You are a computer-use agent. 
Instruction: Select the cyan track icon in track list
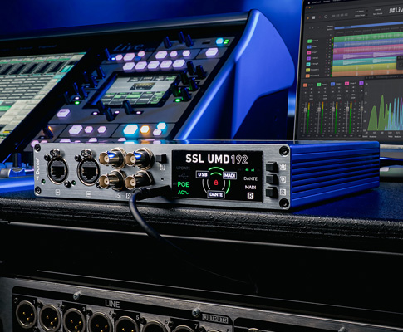tap(308, 65)
